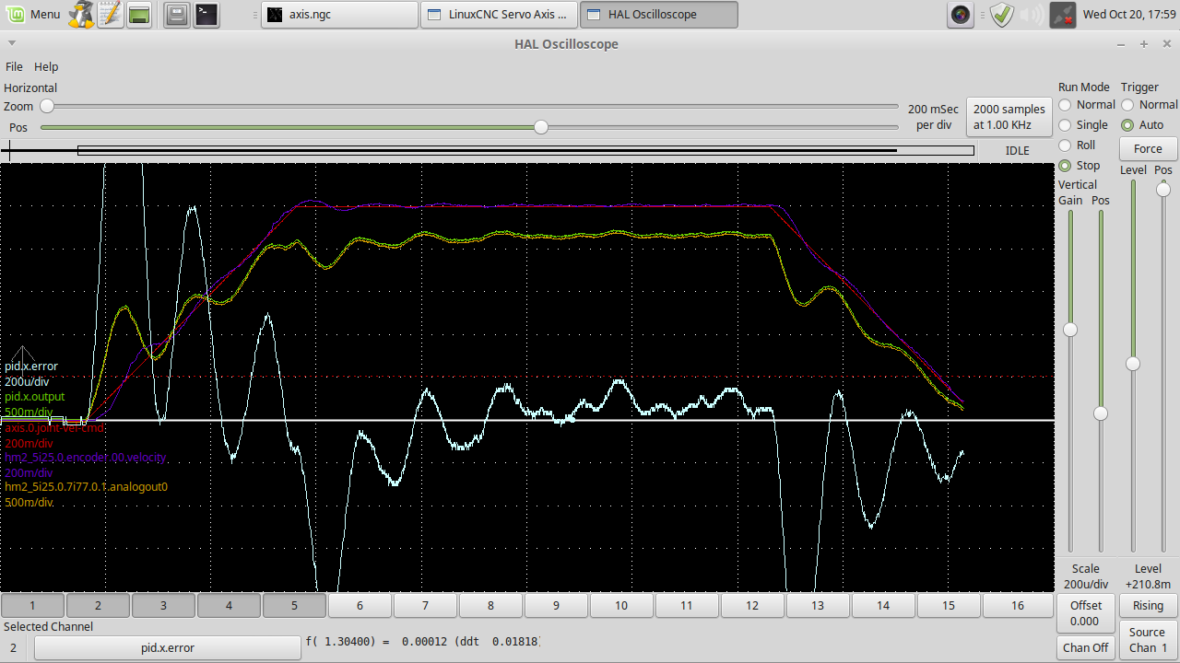
Task: Select Run Mode Normal
Action: click(1087, 105)
